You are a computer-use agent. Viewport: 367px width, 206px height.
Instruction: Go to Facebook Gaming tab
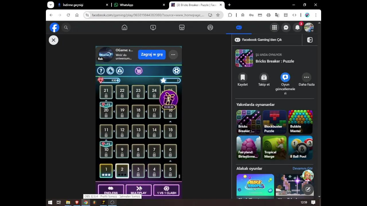239,27
